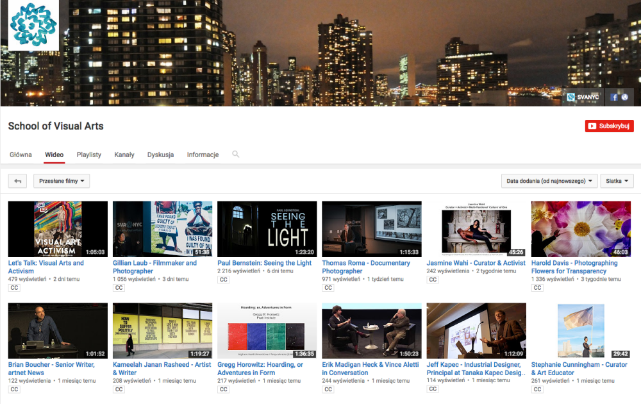Screen dimensions: 641x404
Task: Switch to the Dyskusja tab
Action: click(x=161, y=155)
